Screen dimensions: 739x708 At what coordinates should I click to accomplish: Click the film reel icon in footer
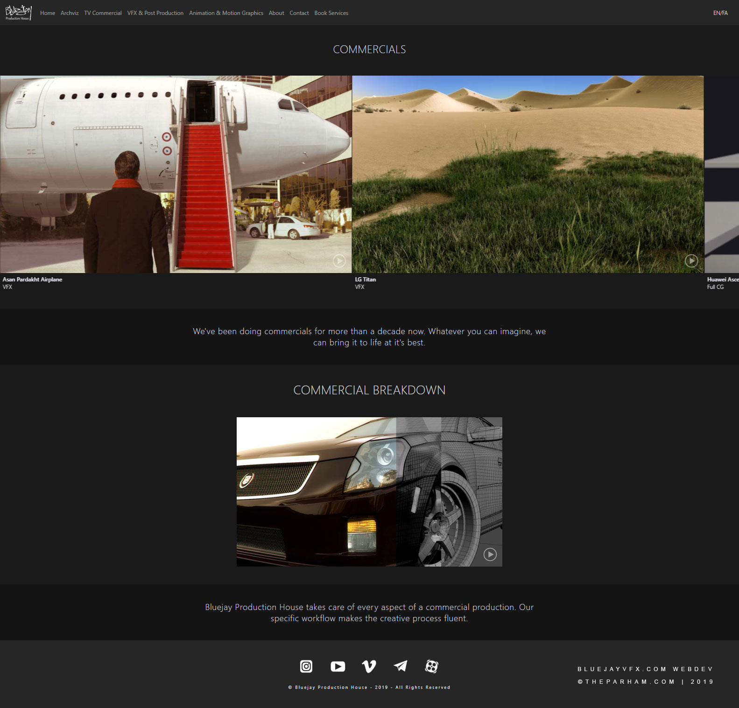coord(432,666)
